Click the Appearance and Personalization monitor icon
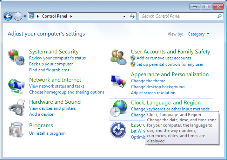 coord(118,83)
